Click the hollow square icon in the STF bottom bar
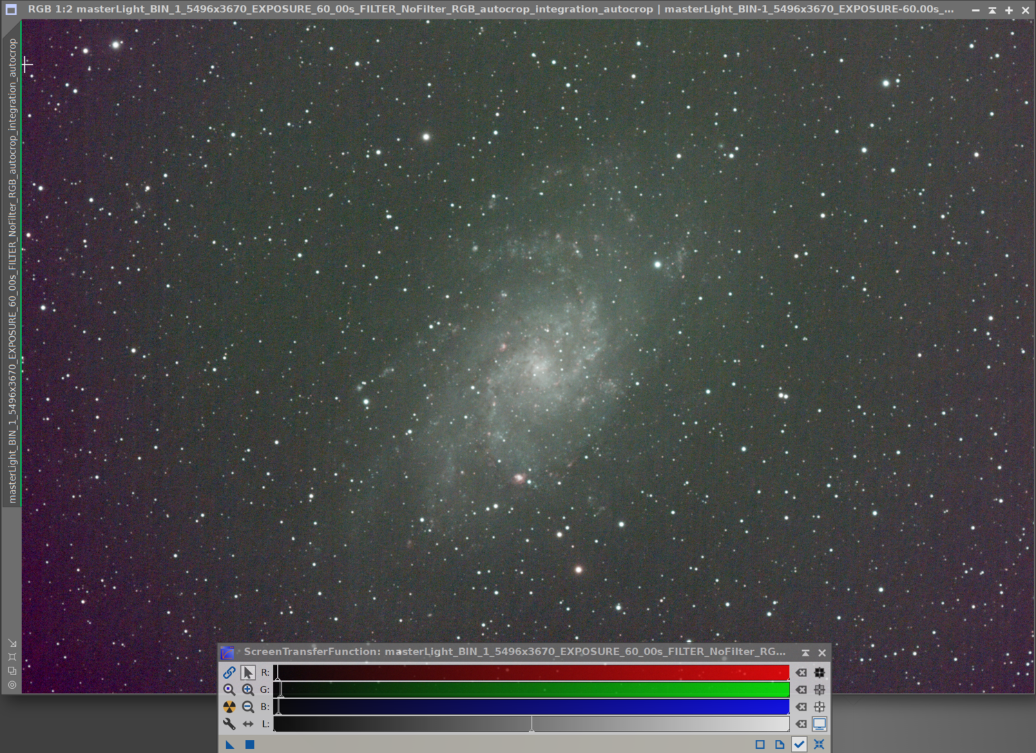 tap(760, 745)
